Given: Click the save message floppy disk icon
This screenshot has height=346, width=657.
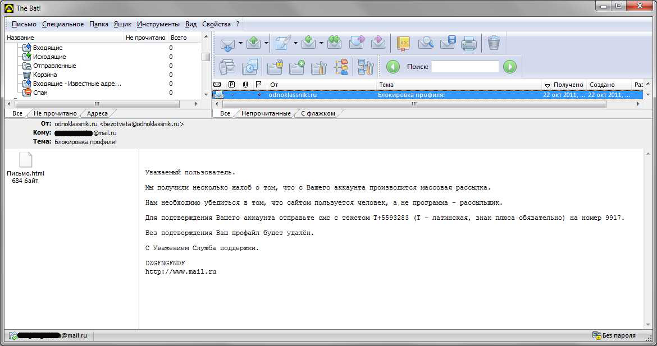Looking at the screenshot, I should pos(448,43).
